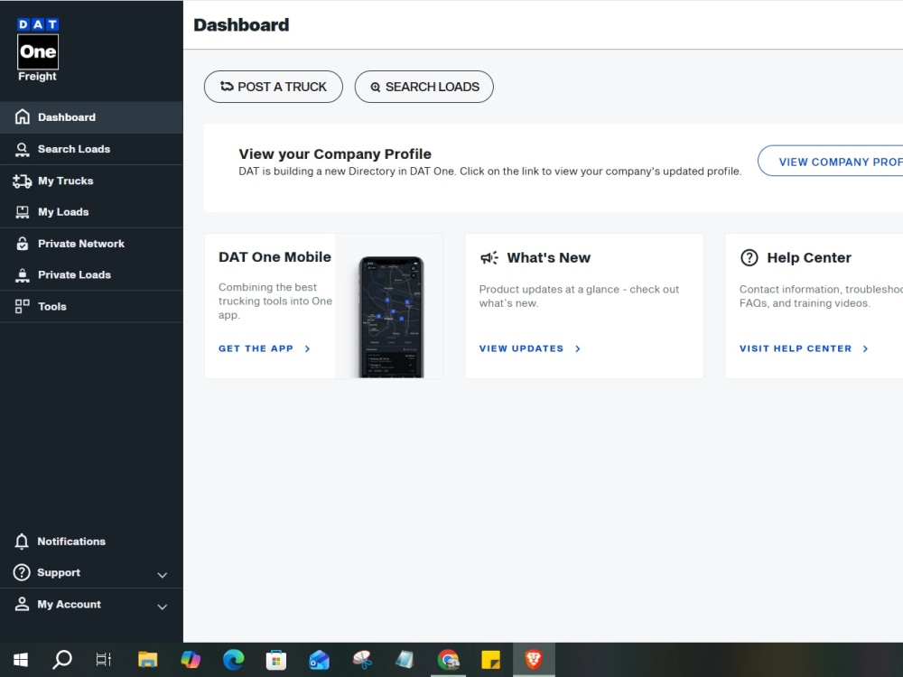Click the View your Company Profile heading

click(335, 154)
